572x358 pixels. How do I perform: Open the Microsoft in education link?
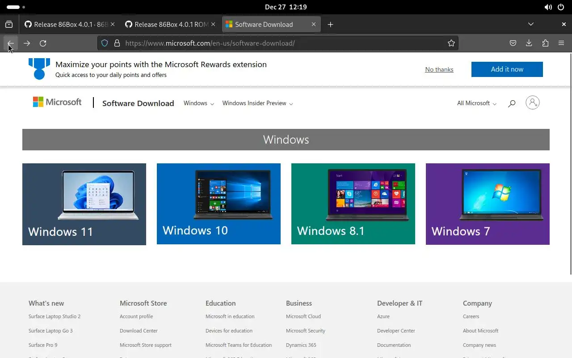(x=230, y=316)
